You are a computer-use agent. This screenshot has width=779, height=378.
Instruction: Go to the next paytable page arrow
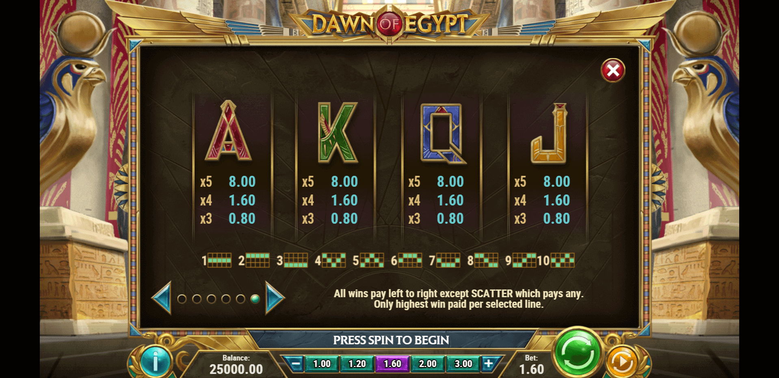click(275, 298)
